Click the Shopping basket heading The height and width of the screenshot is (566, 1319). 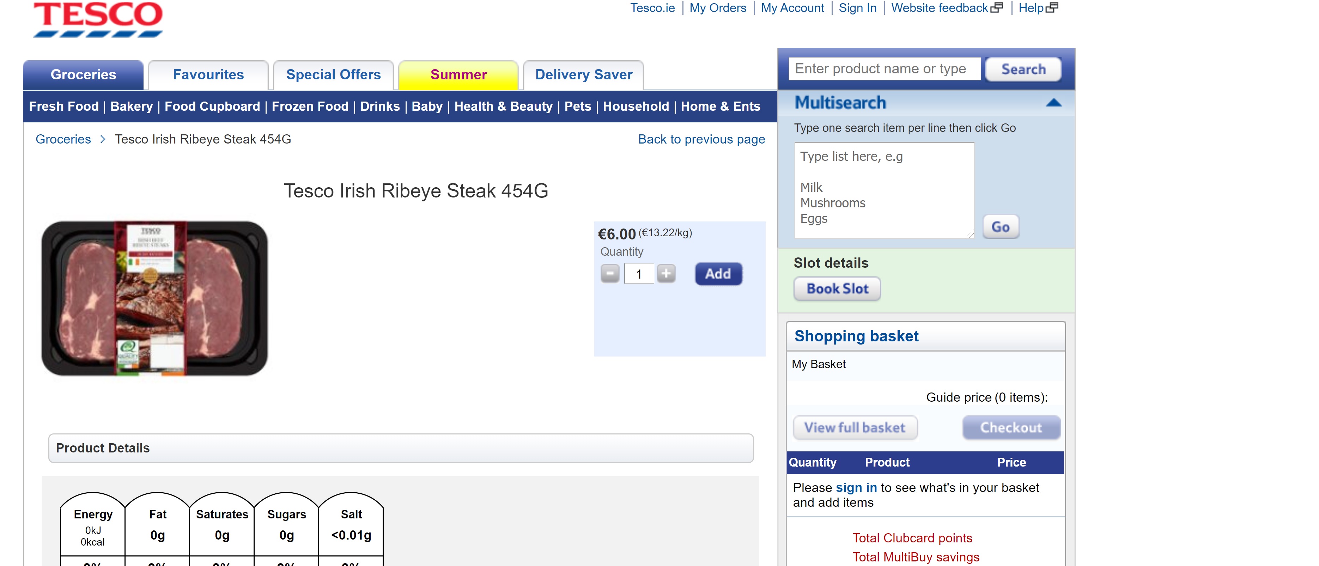click(x=856, y=336)
